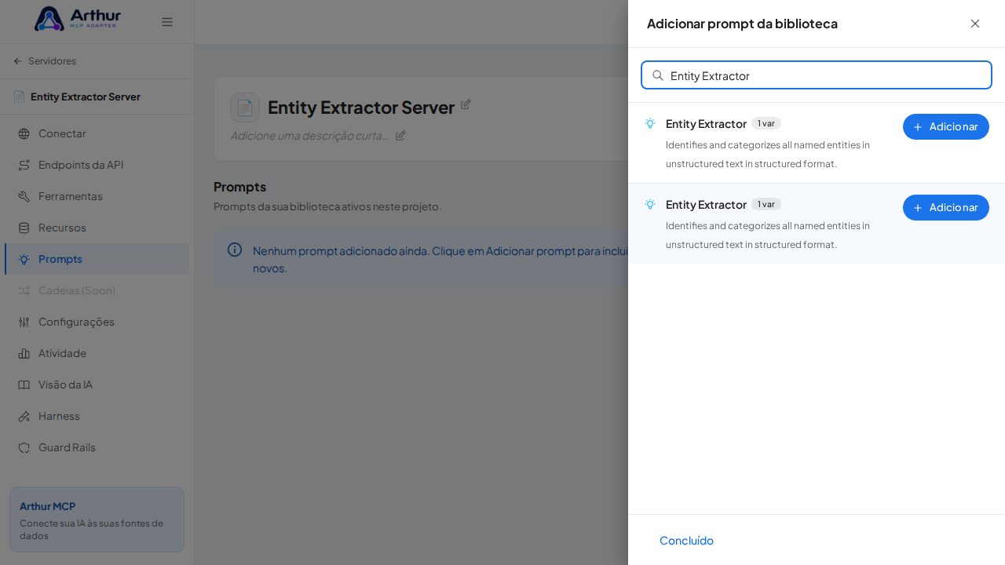
Task: Click the Endpoints da API route icon
Action: pyautogui.click(x=24, y=165)
